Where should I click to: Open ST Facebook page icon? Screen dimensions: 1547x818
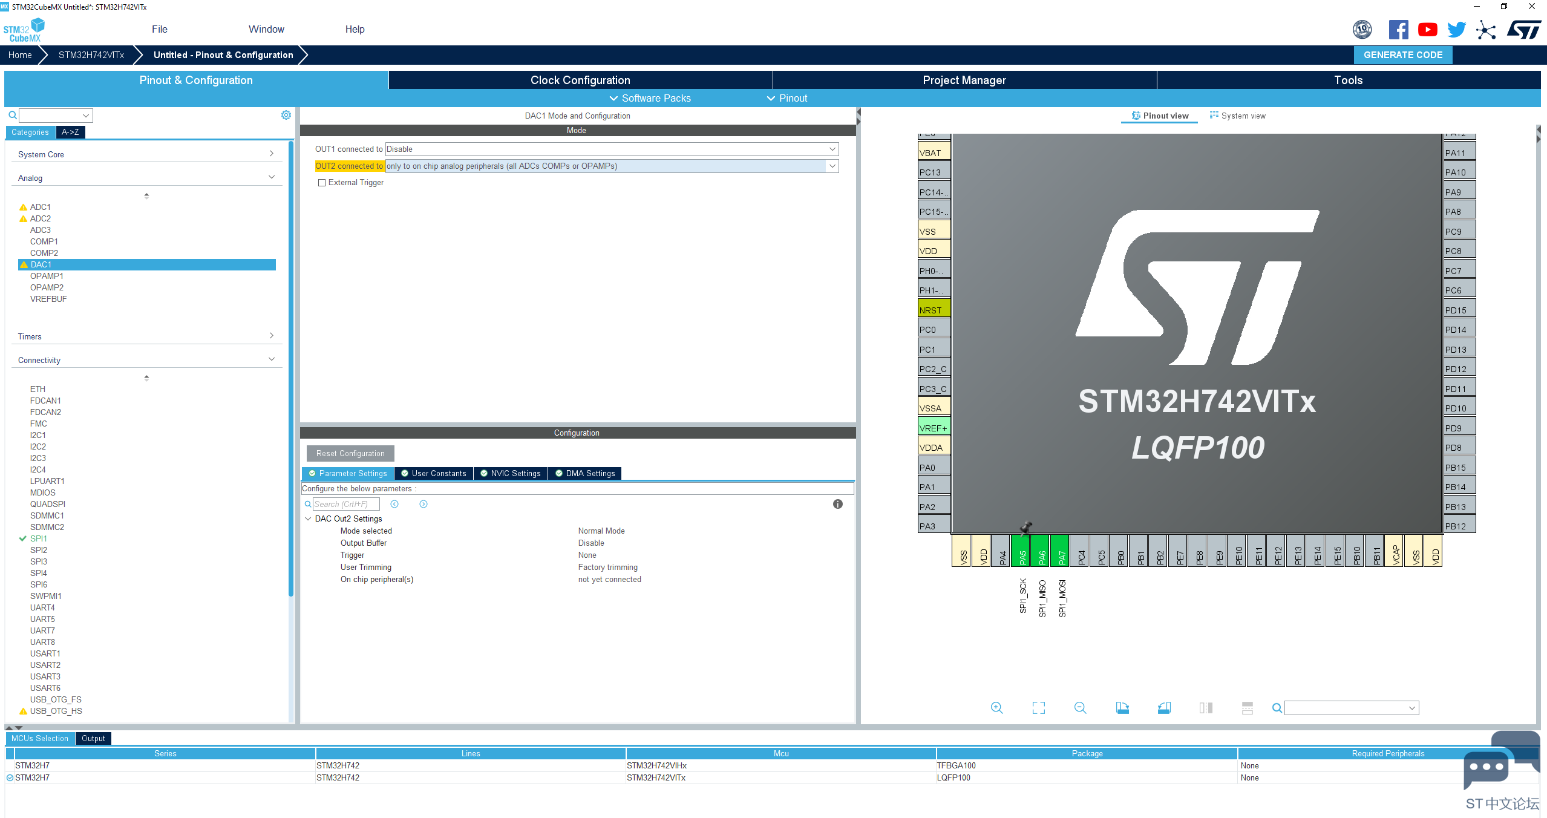pos(1398,29)
